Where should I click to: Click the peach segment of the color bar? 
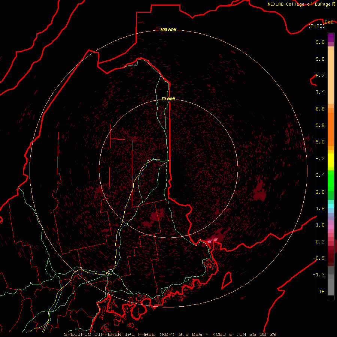tap(331, 77)
